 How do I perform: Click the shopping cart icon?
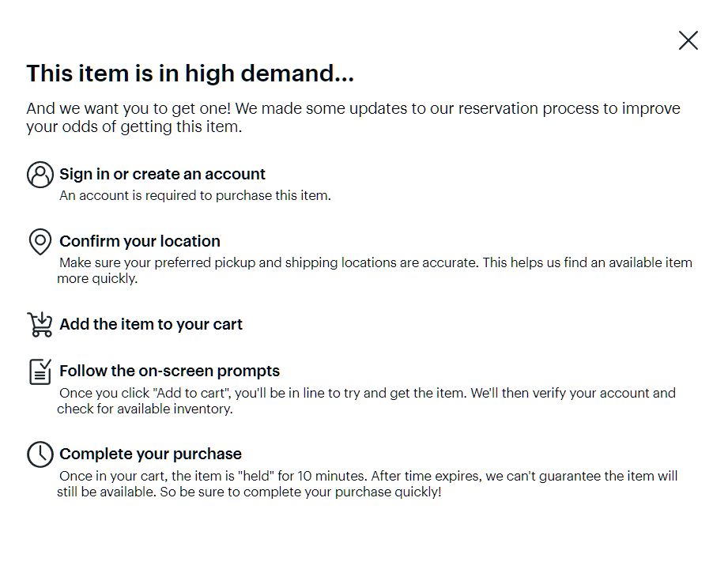click(40, 324)
